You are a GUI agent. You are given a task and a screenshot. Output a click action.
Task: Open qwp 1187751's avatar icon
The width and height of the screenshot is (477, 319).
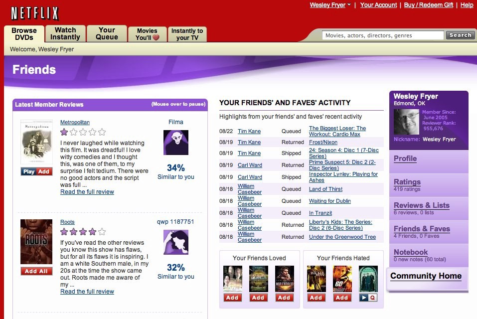click(x=176, y=242)
